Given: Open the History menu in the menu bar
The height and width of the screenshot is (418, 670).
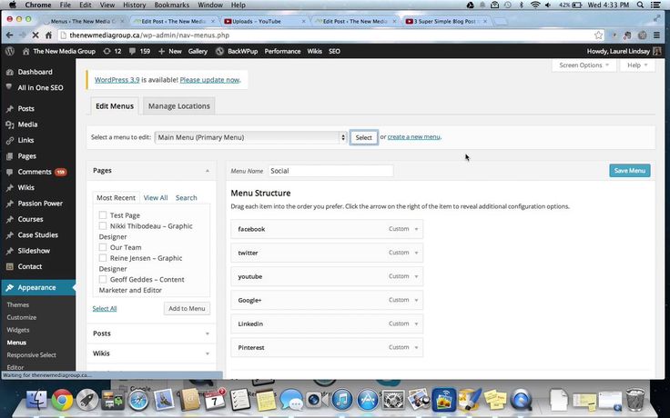Looking at the screenshot, I should tap(134, 5).
